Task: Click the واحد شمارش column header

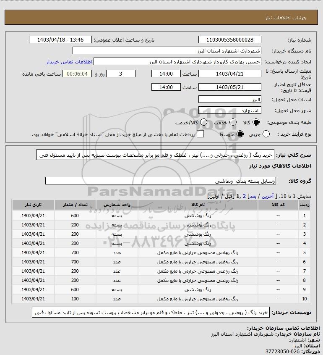Action: click(x=117, y=205)
